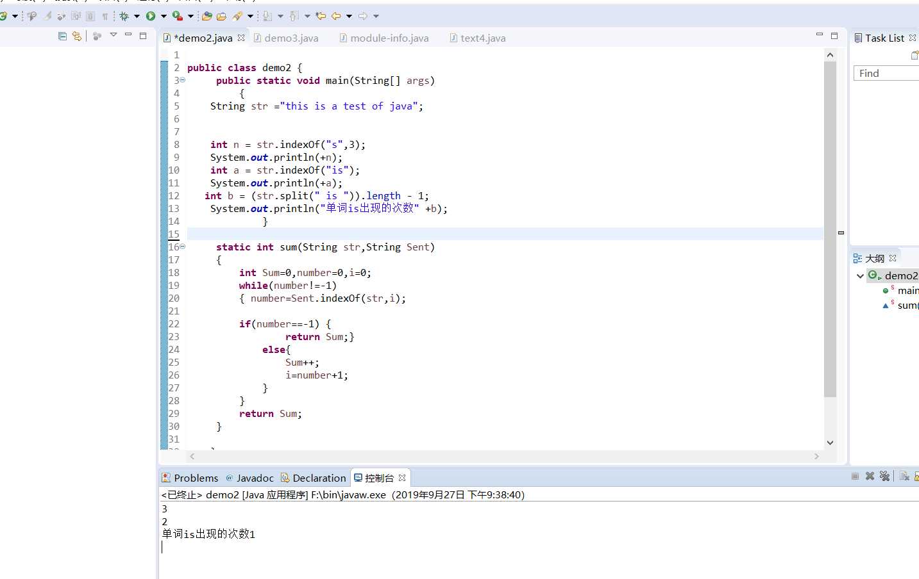Click the Debug bug icon in toolbar
Image resolution: width=919 pixels, height=579 pixels.
coord(124,16)
